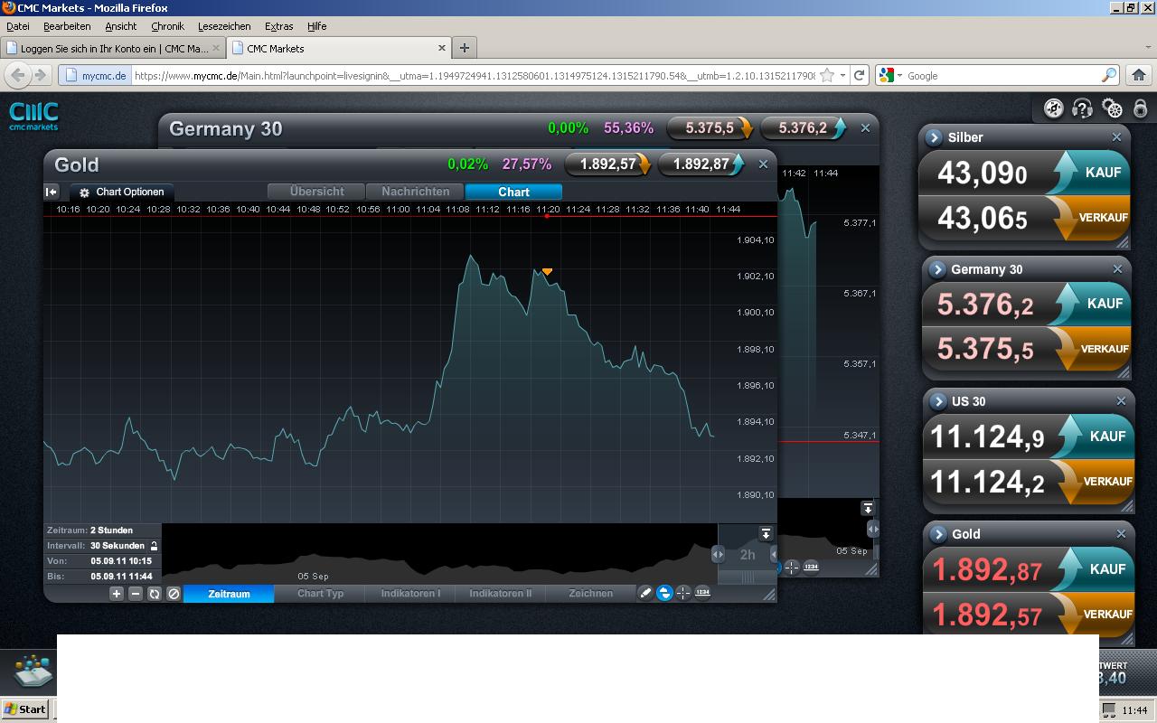
Task: Select the pencil drawing tool in Gold chart
Action: 645,593
